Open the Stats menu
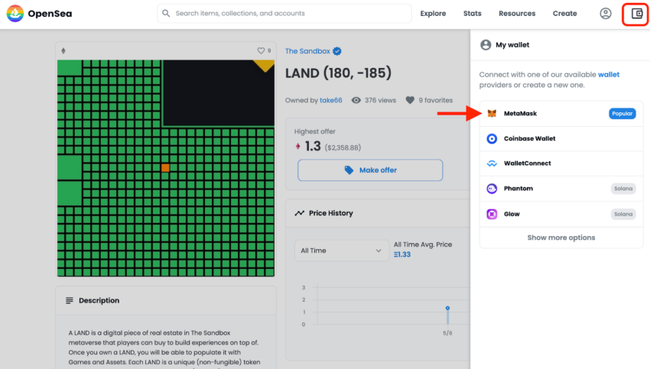This screenshot has height=369, width=650. pyautogui.click(x=472, y=14)
